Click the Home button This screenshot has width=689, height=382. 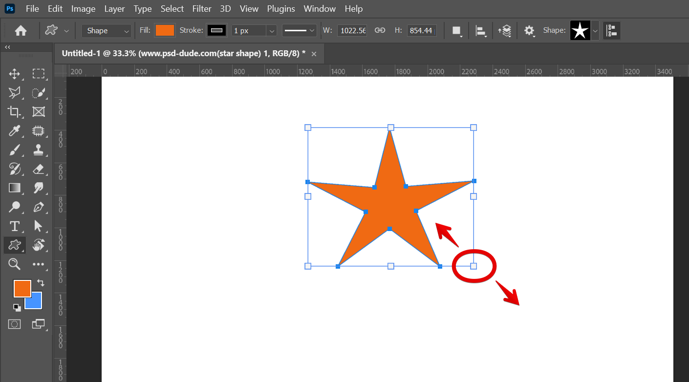coord(21,30)
